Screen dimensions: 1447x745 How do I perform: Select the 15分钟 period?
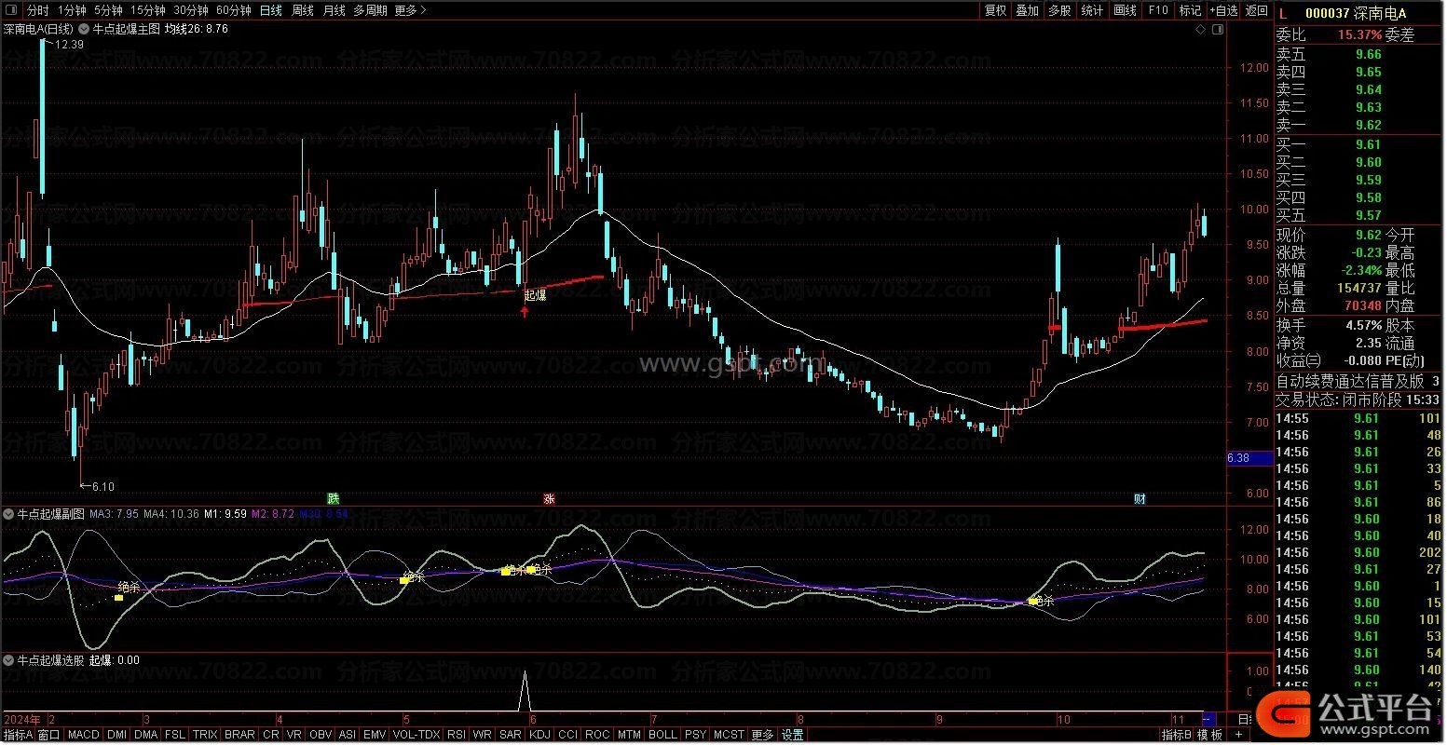pos(147,11)
